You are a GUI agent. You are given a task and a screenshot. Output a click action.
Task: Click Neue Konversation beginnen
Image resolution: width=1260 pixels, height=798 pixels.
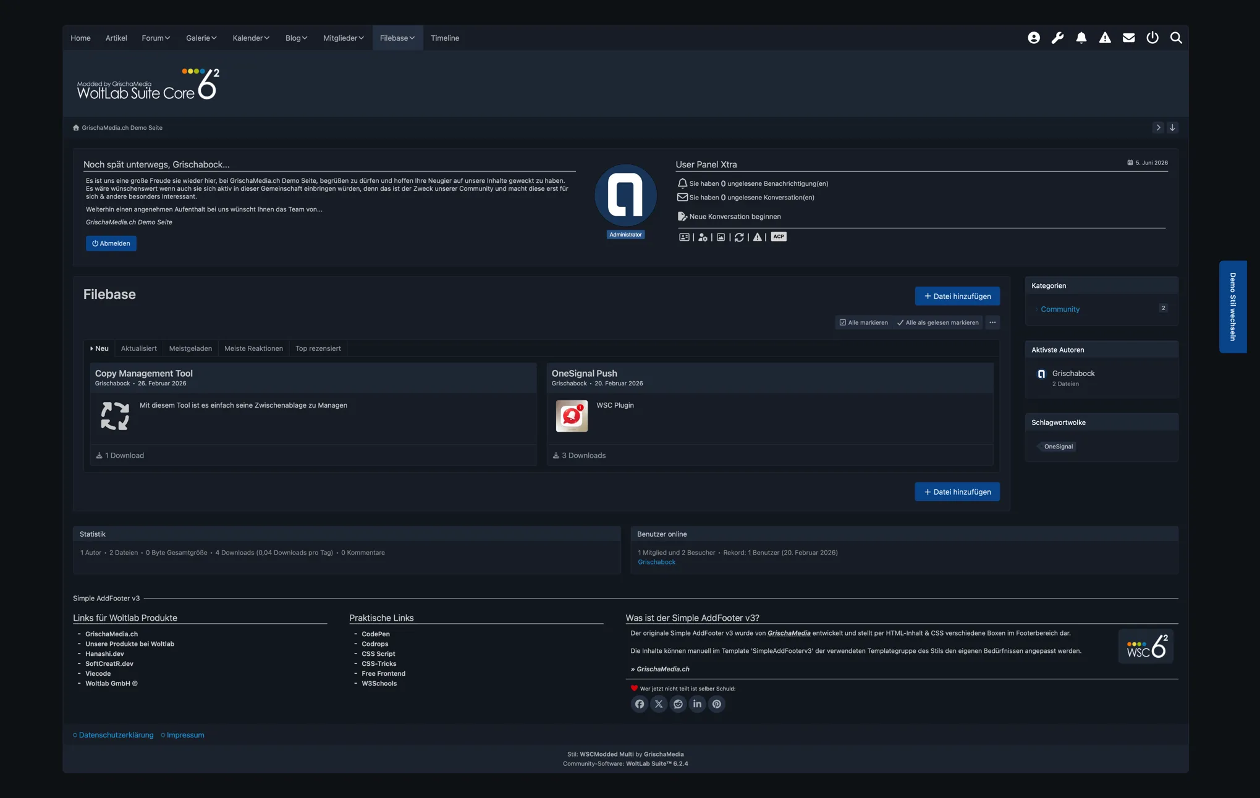pos(735,217)
